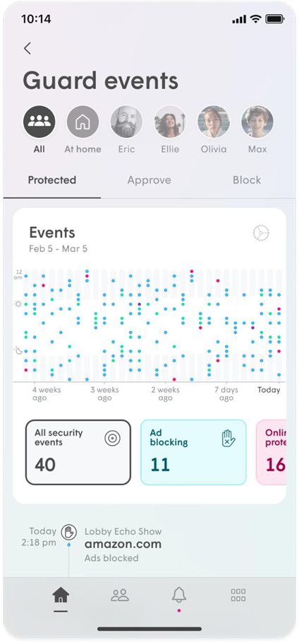This screenshot has height=643, width=299.
Task: Filter events by Olivia's profile photo
Action: 214,122
